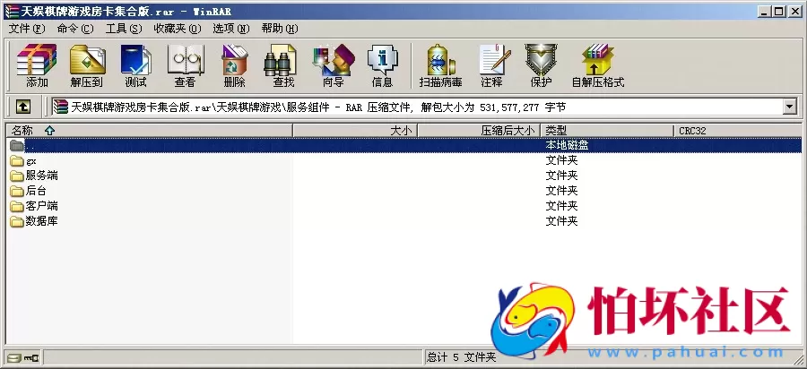The height and width of the screenshot is (369, 807).
Task: Click 文件夹 type cell of 客户端 row
Action: click(x=561, y=206)
